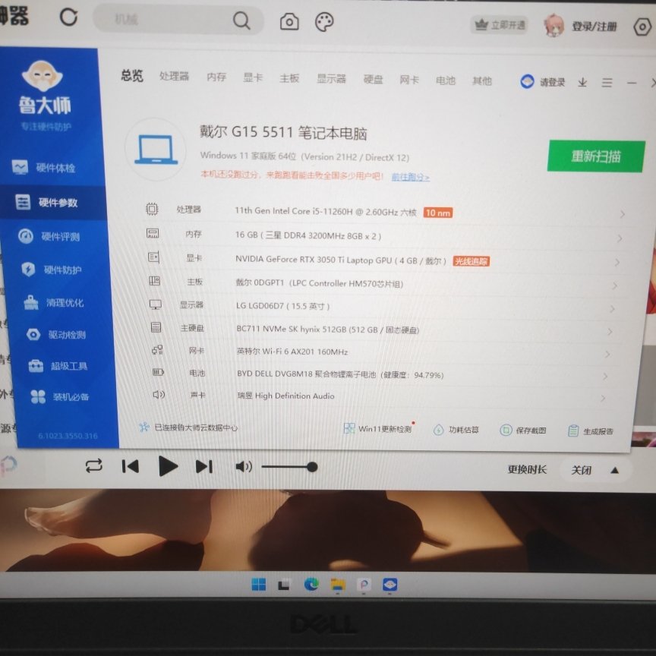Switch to the 内存 tab
This screenshot has width=656, height=656.
click(x=216, y=77)
